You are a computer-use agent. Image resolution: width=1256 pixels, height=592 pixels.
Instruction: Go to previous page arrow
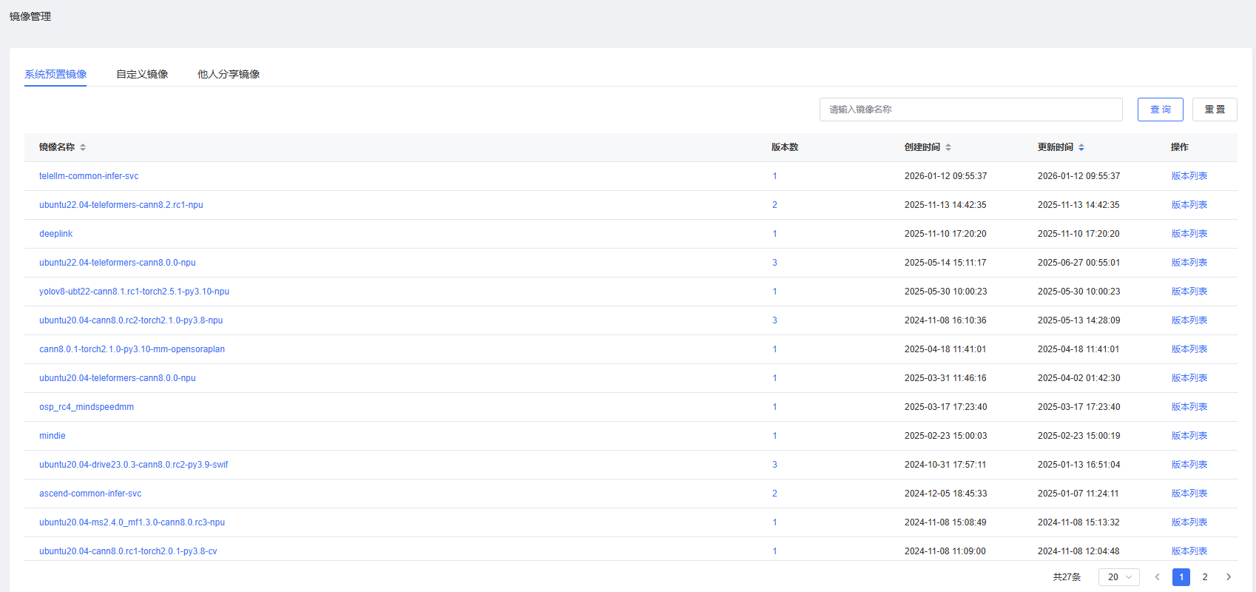1158,577
